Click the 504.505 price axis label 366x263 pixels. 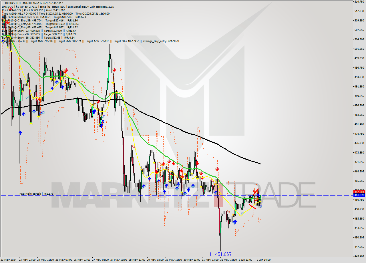coord(359,39)
